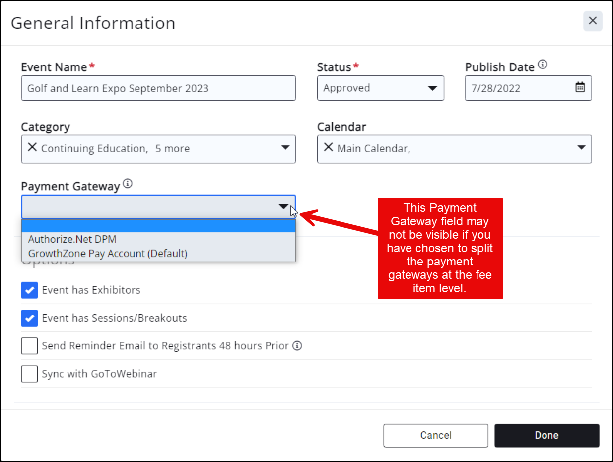This screenshot has height=462, width=613.
Task: Close the General Information dialog
Action: 592,21
